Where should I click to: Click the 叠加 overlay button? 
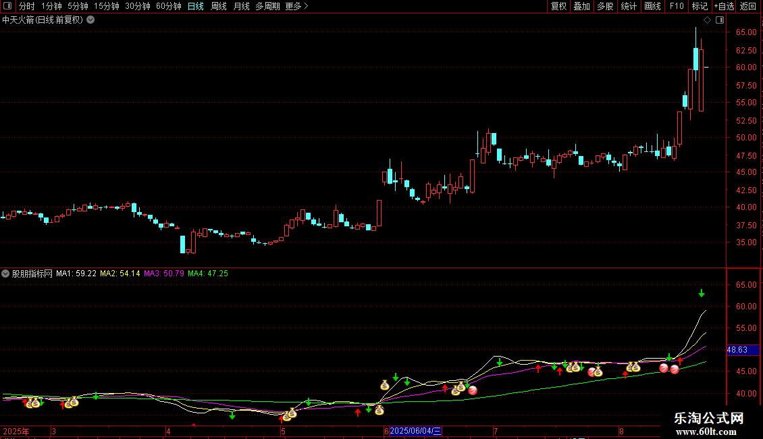coord(582,6)
